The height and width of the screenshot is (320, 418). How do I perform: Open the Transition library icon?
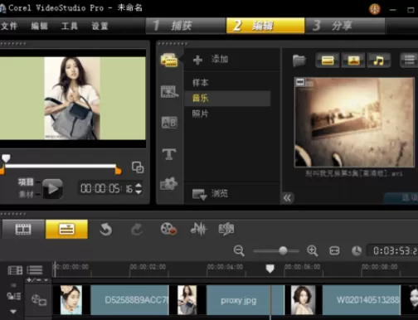[169, 91]
